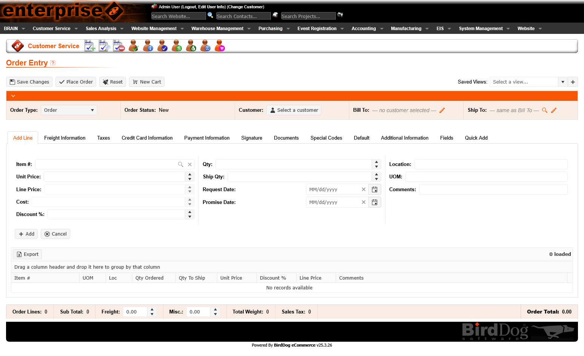
Task: Switch to the Freight Information tab
Action: pyautogui.click(x=65, y=138)
